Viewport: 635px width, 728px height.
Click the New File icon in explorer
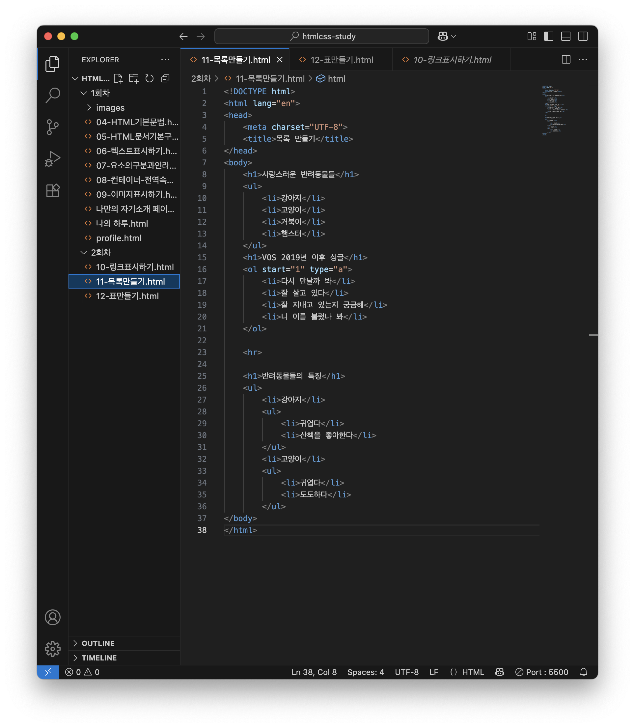click(x=118, y=78)
